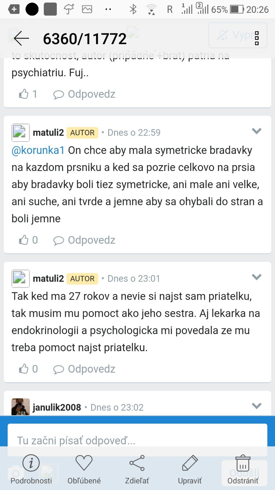
Task: Expand options for matuli2's 22:59 comment
Action: click(256, 131)
